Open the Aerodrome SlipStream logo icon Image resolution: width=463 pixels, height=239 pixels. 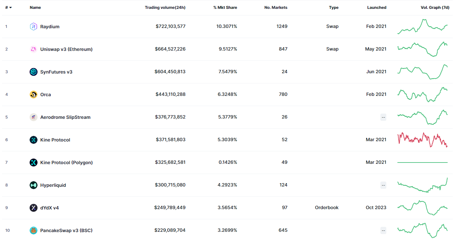tap(34, 117)
